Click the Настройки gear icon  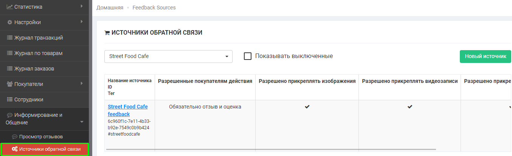[x=10, y=22]
